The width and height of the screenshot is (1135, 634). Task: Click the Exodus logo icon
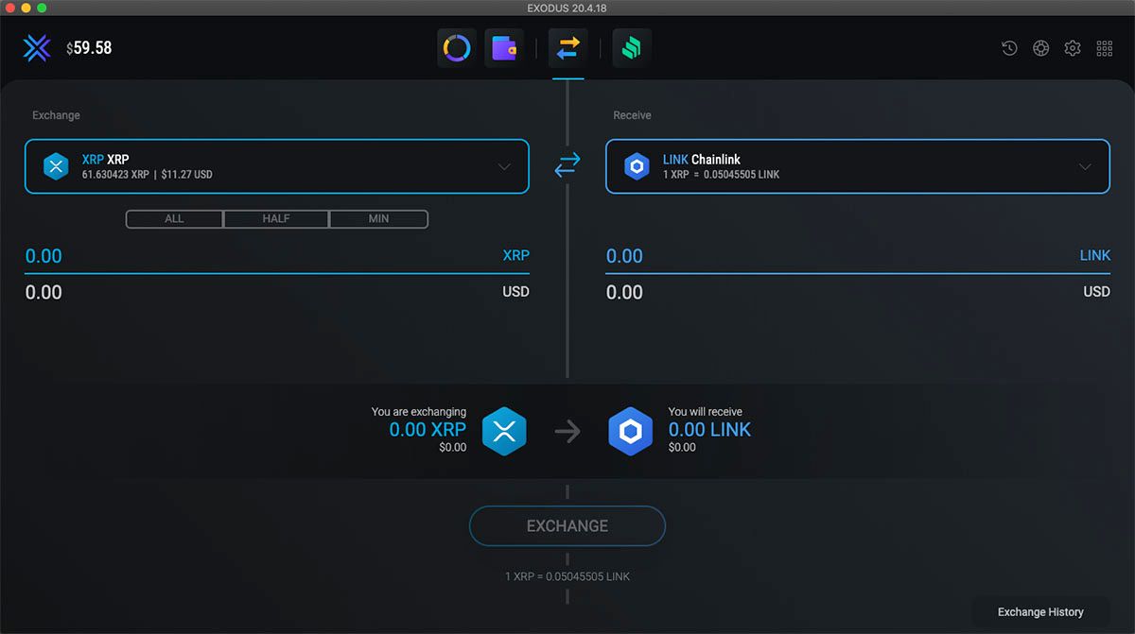pos(37,48)
